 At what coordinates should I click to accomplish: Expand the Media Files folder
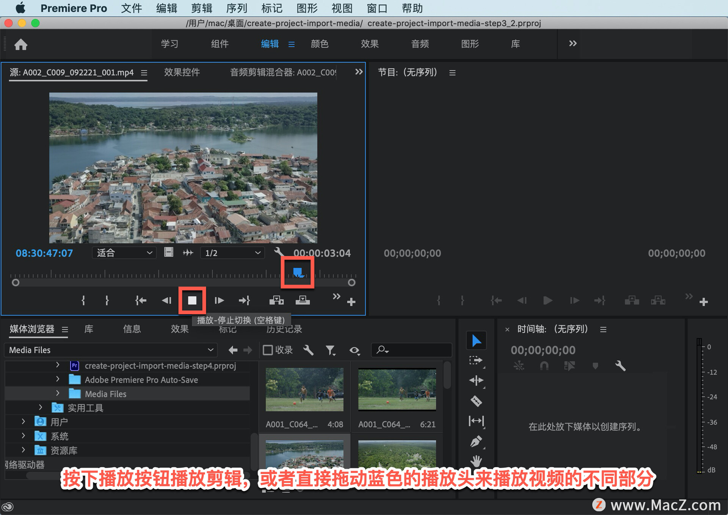[x=58, y=393]
